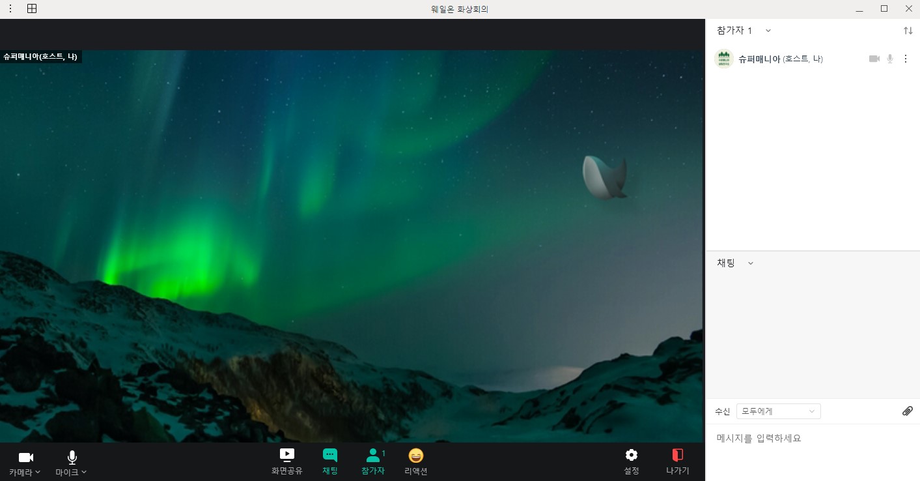Screen dimensions: 920x481
Task: Click 슈퍼매니아 profile avatar
Action: tap(724, 59)
